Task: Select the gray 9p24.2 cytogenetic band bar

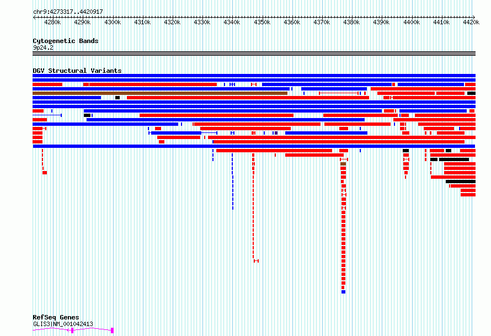Action: [x=254, y=54]
